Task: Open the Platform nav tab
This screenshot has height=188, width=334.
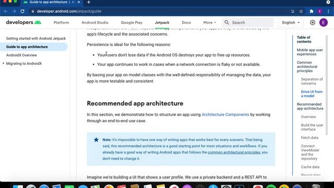Action: coord(62,22)
